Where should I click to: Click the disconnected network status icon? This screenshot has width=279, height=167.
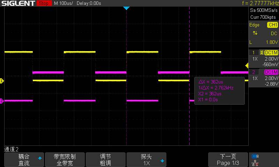[255, 163]
